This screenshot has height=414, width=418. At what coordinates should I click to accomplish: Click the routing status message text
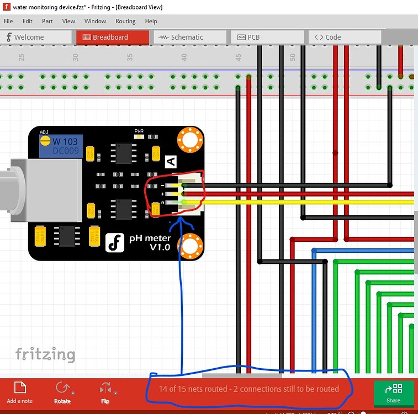248,389
